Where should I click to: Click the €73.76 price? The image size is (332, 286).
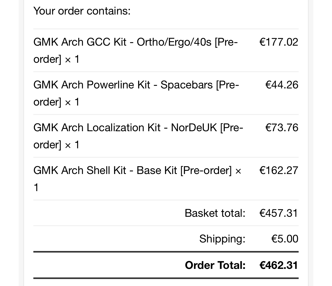coord(282,128)
